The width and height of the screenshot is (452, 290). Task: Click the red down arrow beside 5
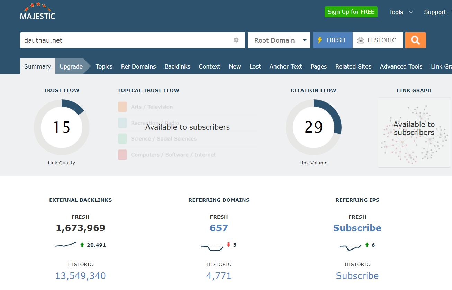(x=228, y=245)
